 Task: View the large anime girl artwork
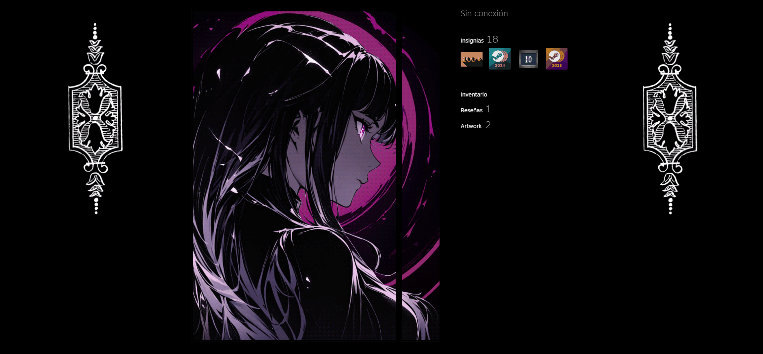[294, 176]
